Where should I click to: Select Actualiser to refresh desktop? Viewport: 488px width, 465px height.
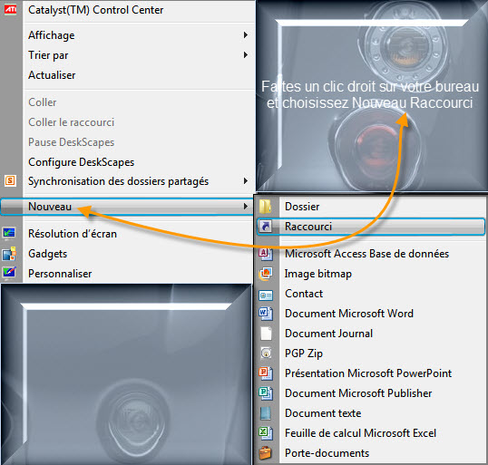(x=52, y=75)
